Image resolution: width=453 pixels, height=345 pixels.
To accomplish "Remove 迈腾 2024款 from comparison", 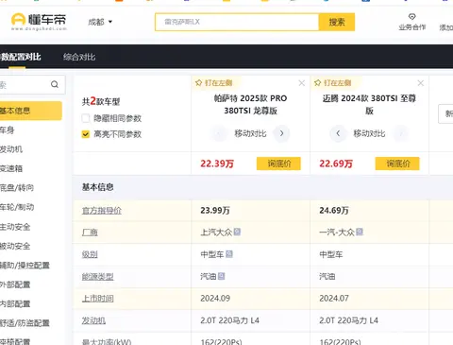I will tap(421, 83).
